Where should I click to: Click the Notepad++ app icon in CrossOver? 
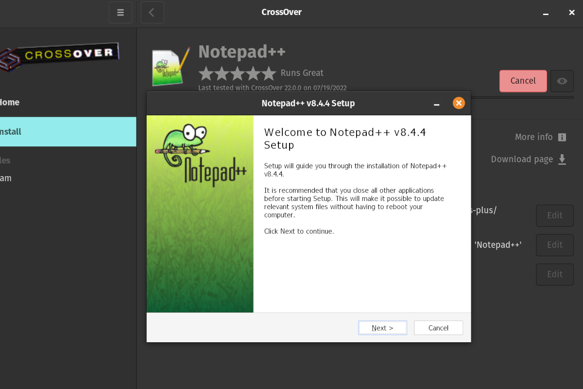click(171, 67)
